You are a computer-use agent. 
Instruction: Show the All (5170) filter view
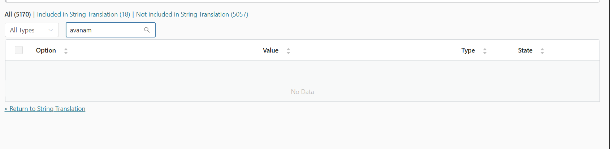18,14
